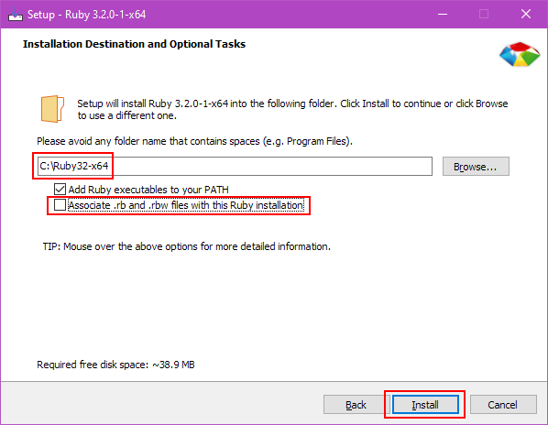Cancel the Ruby setup
The width and height of the screenshot is (548, 425).
(503, 405)
